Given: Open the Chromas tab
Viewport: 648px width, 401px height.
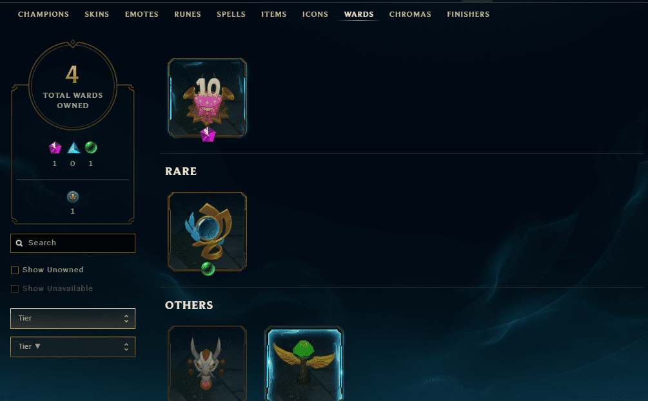Looking at the screenshot, I should 410,14.
